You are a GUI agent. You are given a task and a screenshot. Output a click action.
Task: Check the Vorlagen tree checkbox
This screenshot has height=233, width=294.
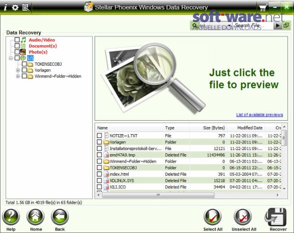[x=24, y=70]
